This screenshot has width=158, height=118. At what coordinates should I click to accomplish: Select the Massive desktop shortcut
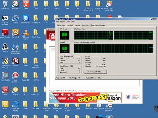click(15, 62)
